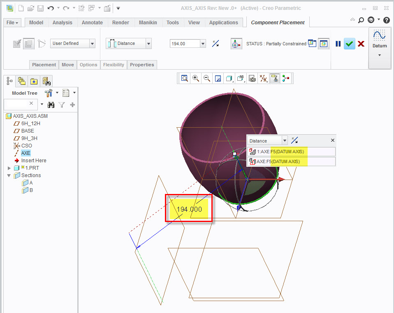Switch to the Analysis ribbon tab
Screen dimensions: 394x313
pos(62,23)
